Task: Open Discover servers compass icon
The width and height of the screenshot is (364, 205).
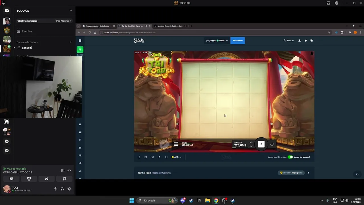Action: coord(7,151)
